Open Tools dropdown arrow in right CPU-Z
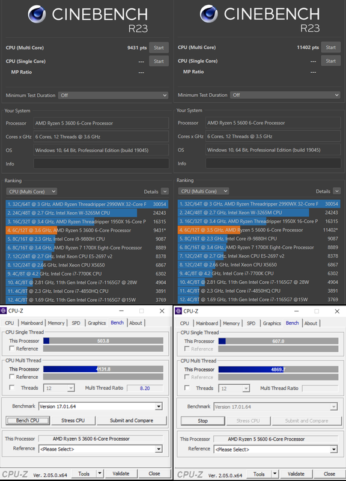346x481 pixels. [x=275, y=474]
